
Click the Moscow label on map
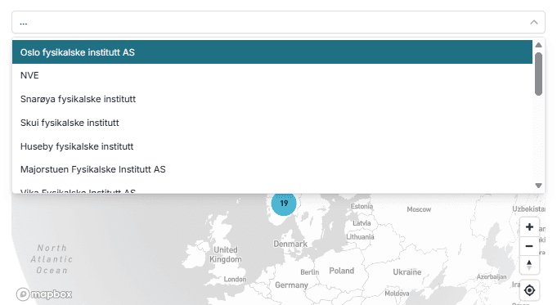[x=419, y=209]
